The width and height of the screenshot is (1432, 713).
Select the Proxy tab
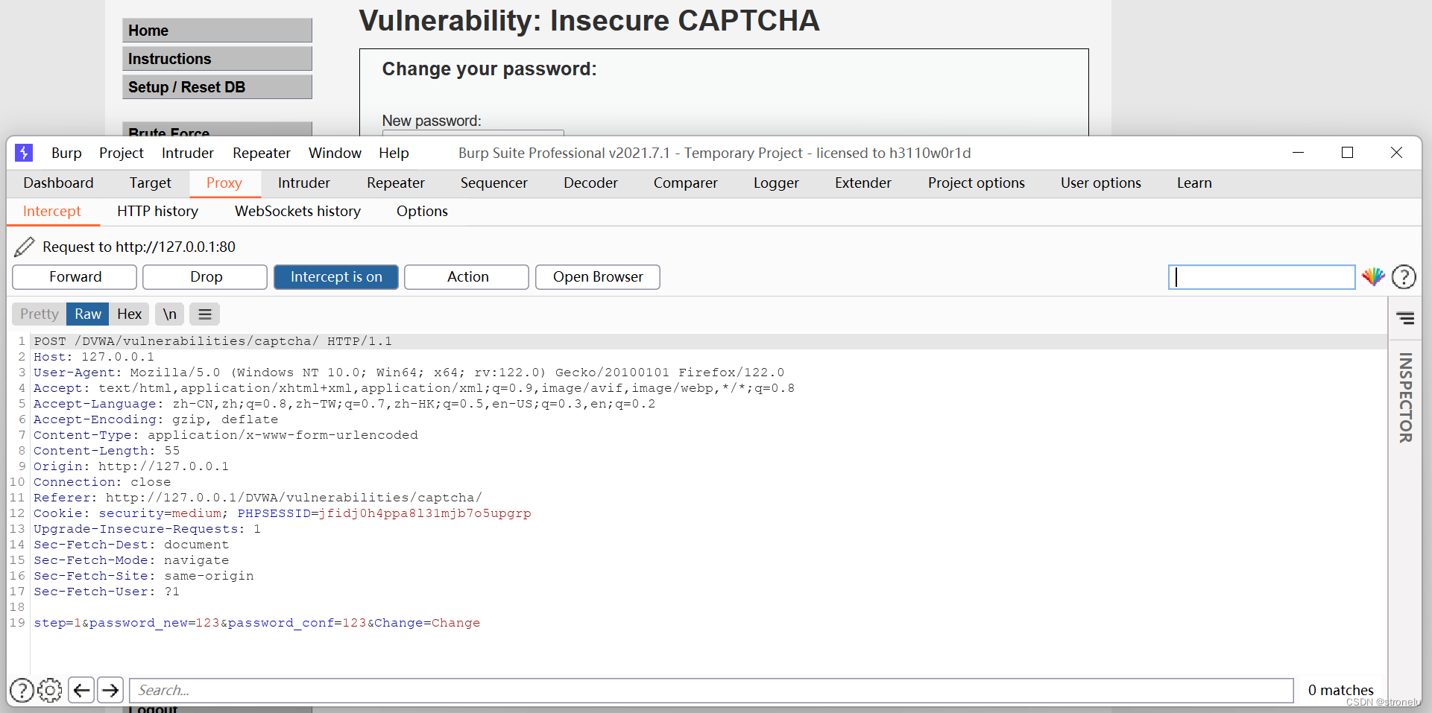click(224, 183)
